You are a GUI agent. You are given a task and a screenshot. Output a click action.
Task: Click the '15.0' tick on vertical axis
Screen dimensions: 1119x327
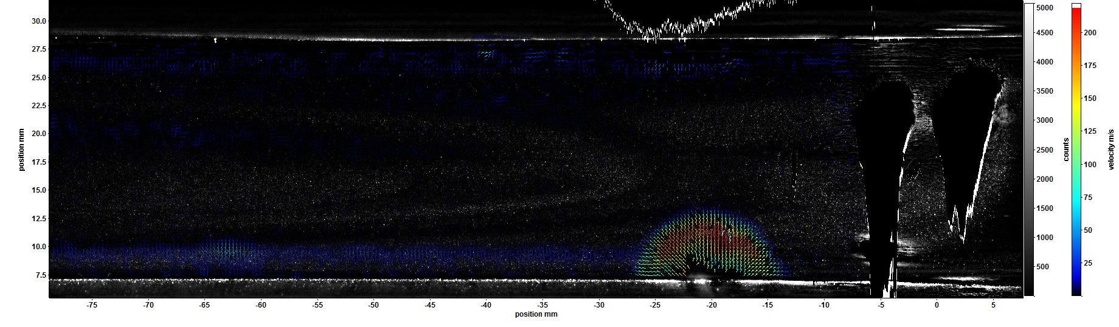(39, 190)
